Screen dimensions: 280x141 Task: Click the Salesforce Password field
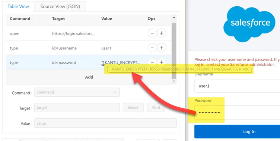click(237, 112)
